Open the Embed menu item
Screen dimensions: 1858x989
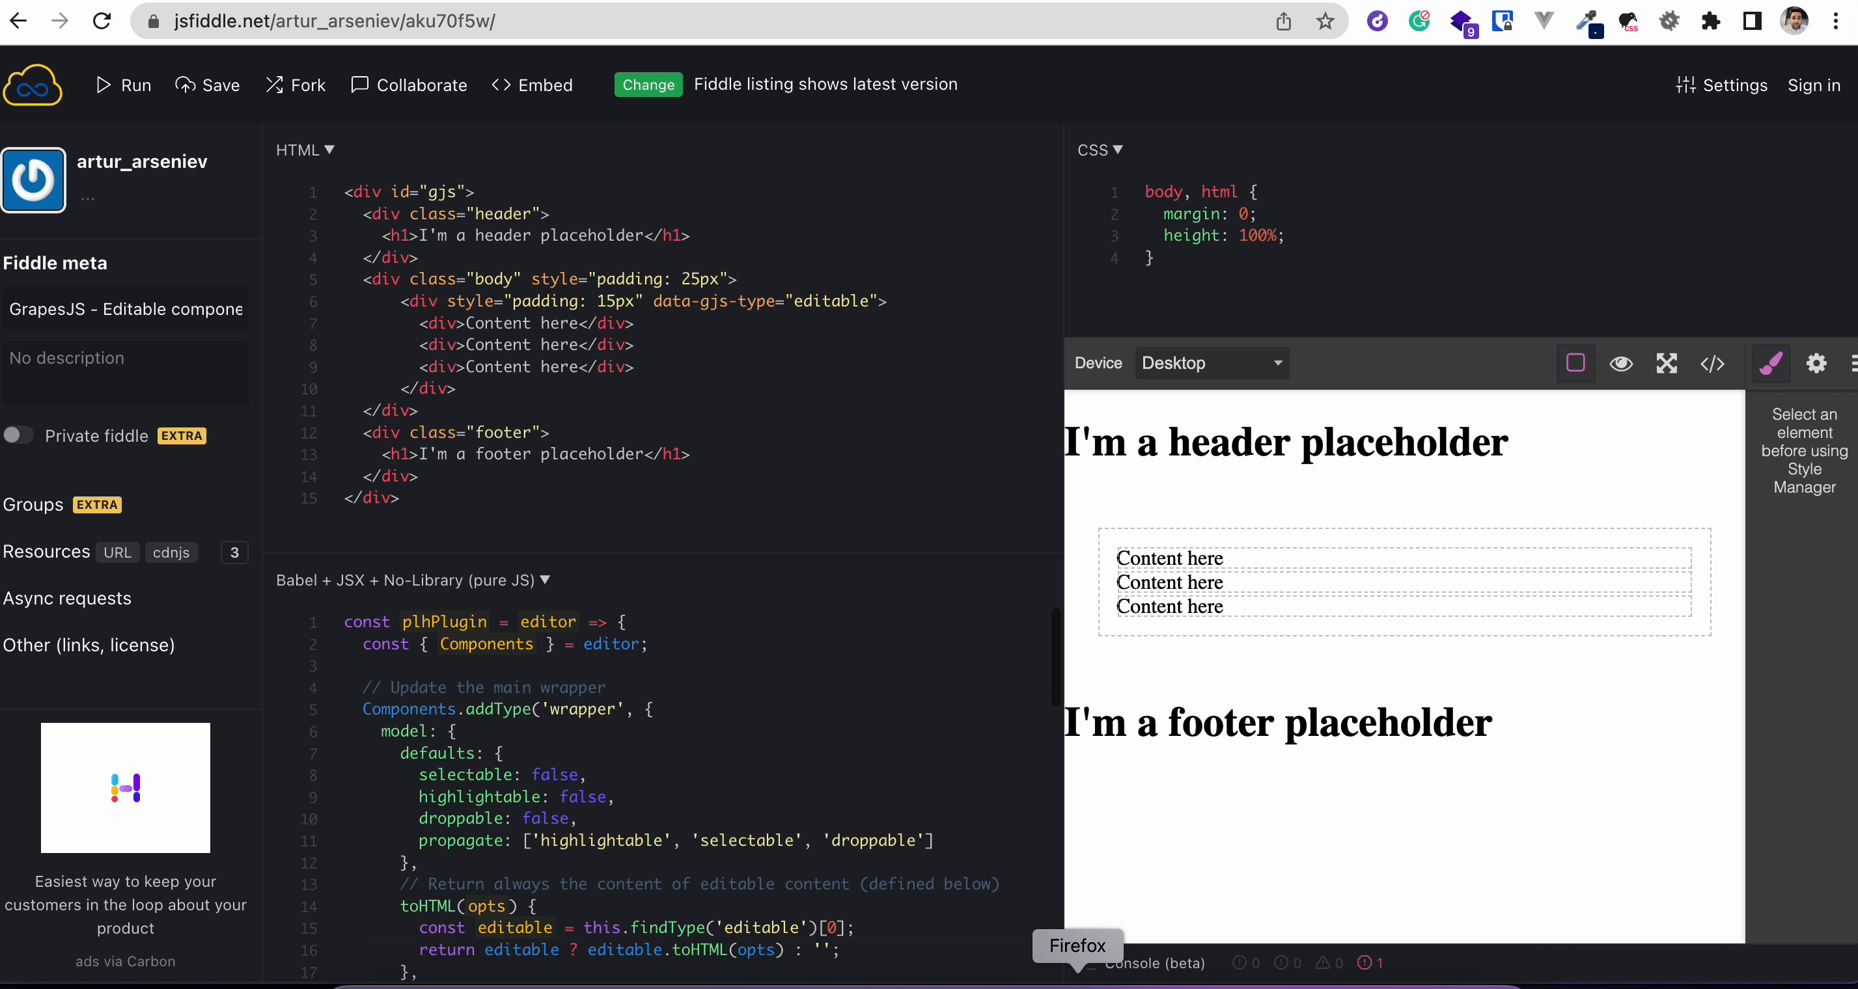coord(533,85)
